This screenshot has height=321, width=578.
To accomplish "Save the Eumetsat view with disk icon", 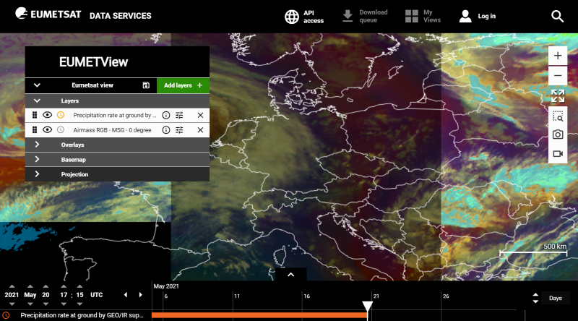I will [x=146, y=85].
